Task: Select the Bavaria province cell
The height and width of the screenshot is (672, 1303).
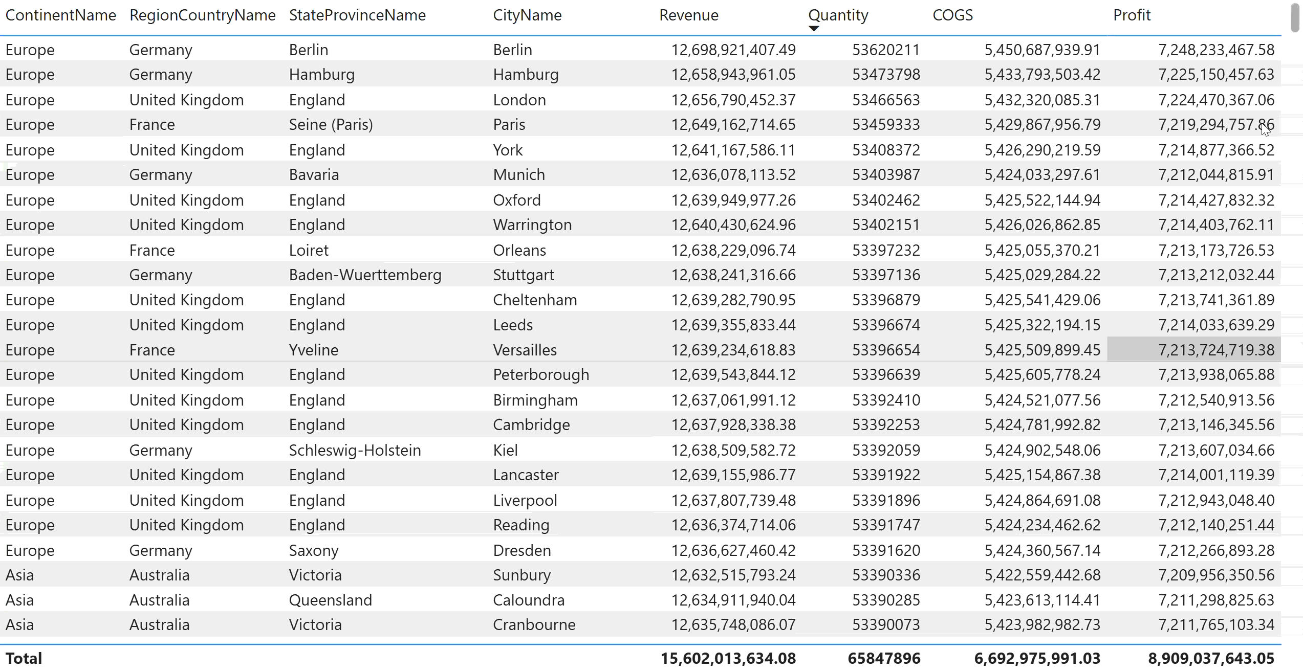Action: pos(314,175)
